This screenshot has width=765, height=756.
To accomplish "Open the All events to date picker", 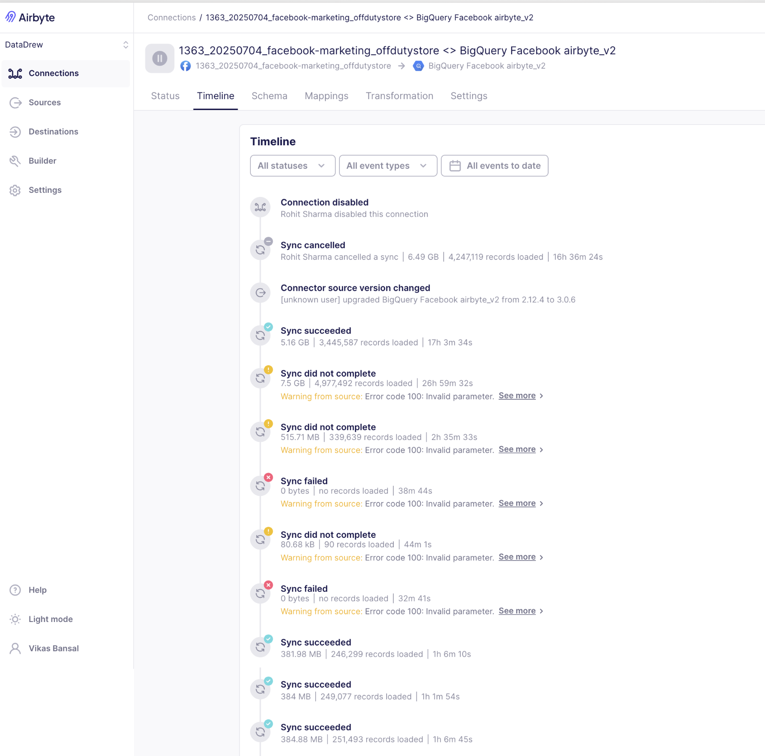I will point(494,166).
